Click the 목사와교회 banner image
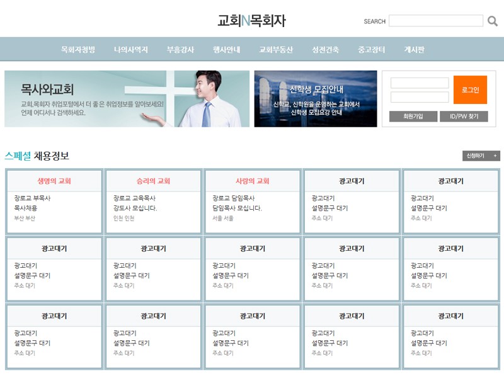The height and width of the screenshot is (378, 504). click(x=127, y=99)
